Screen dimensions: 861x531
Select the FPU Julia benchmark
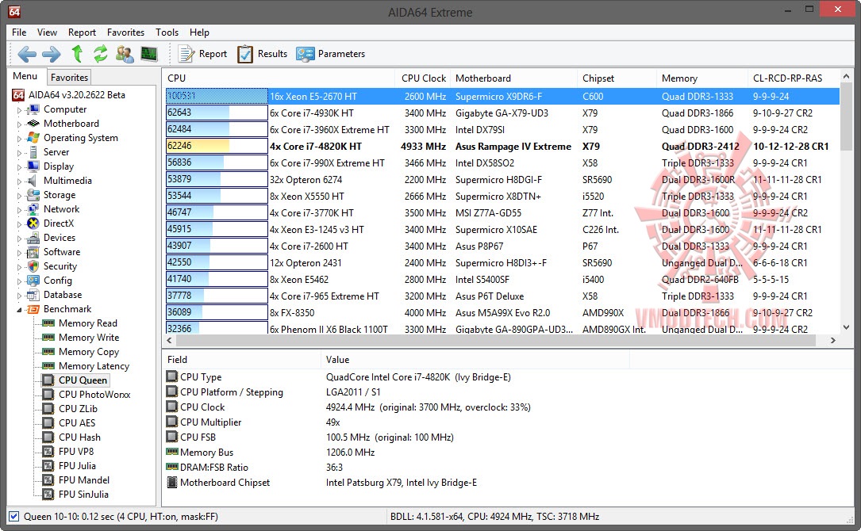pyautogui.click(x=77, y=466)
